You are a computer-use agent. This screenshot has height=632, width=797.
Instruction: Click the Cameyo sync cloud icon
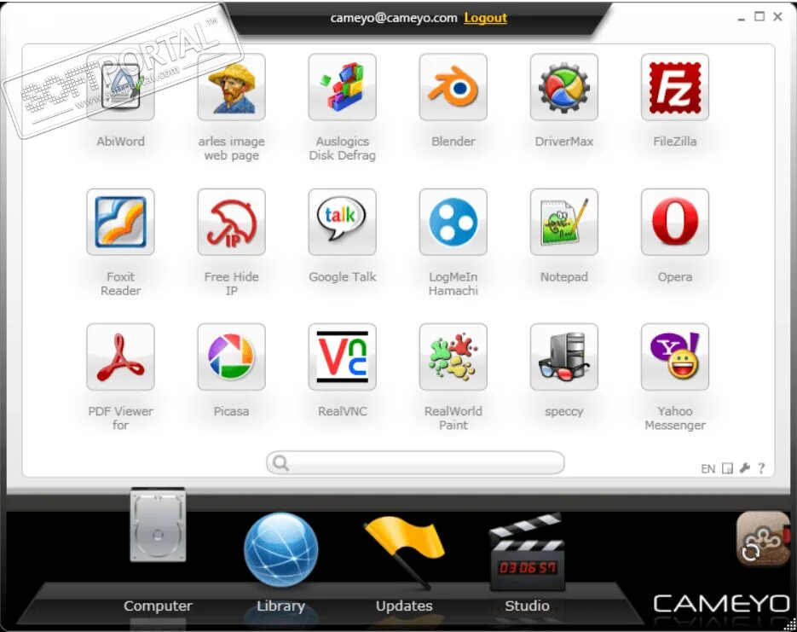click(762, 539)
